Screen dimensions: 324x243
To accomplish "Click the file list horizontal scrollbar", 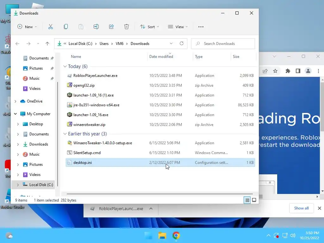I will click(159, 194).
